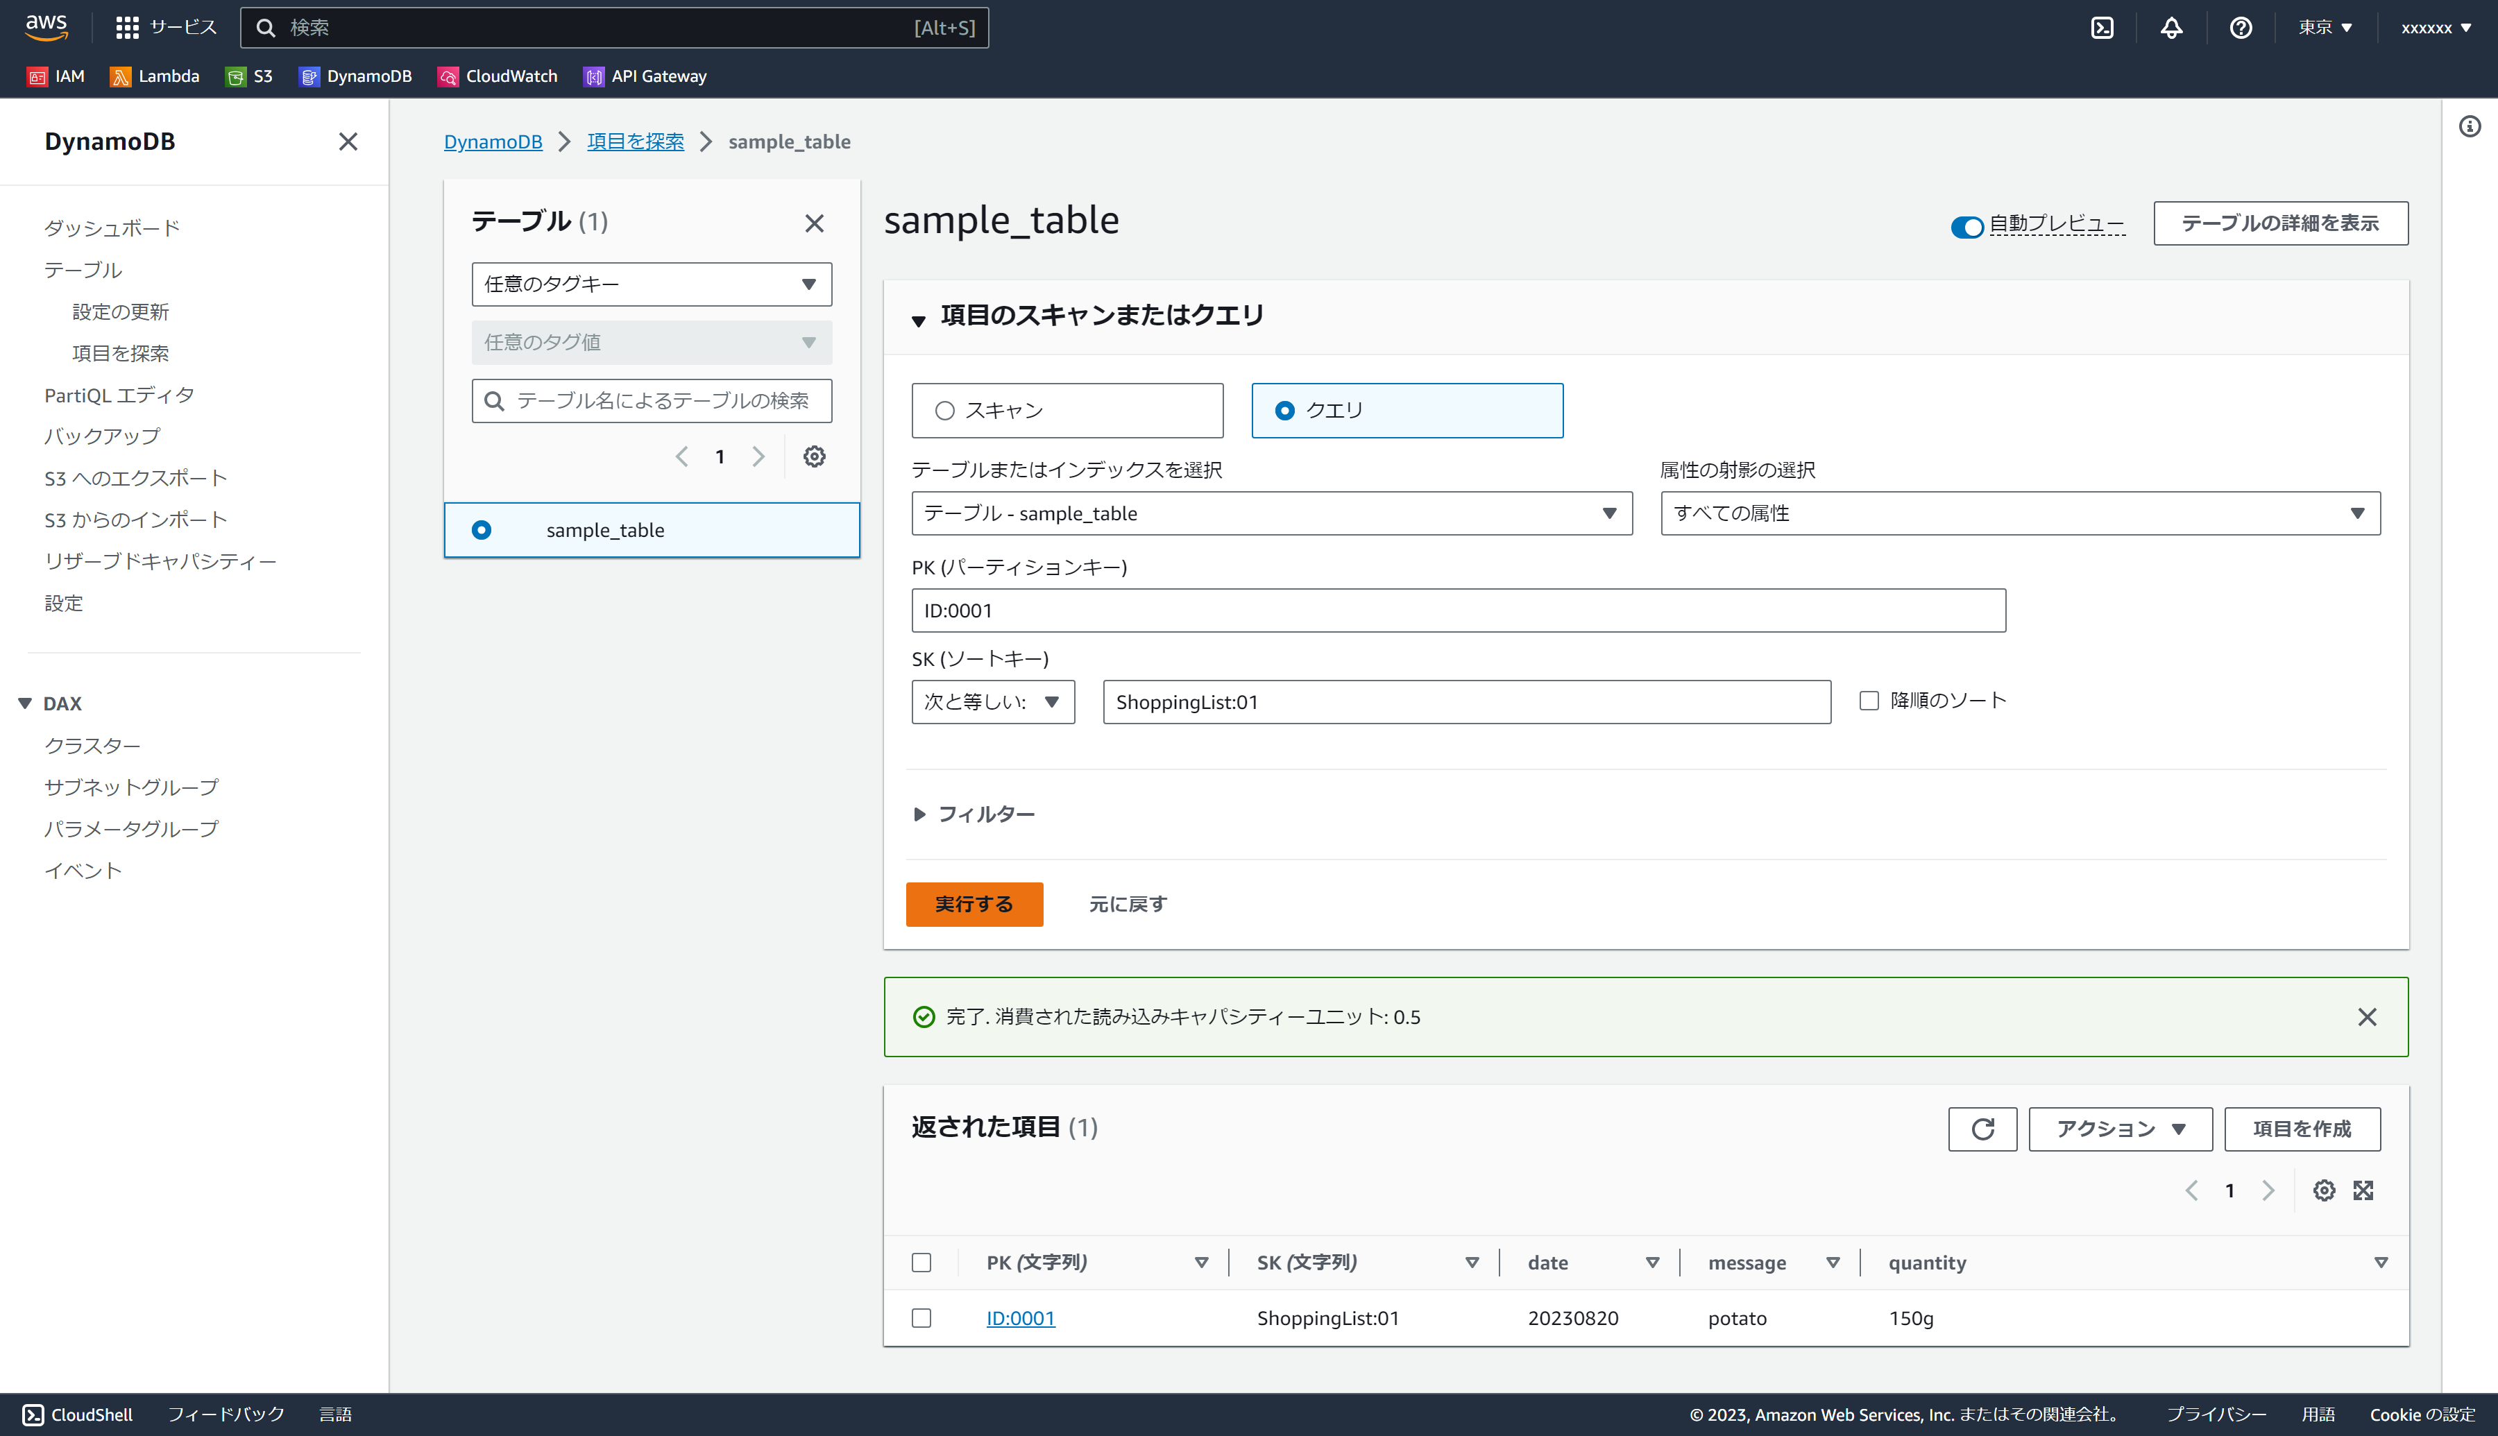Select sample_table radio in table list
This screenshot has height=1436, width=2498.
point(482,529)
